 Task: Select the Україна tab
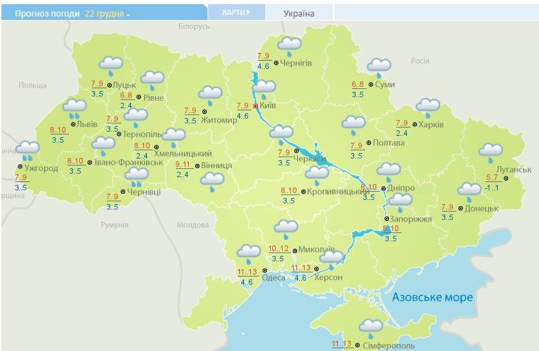point(298,13)
